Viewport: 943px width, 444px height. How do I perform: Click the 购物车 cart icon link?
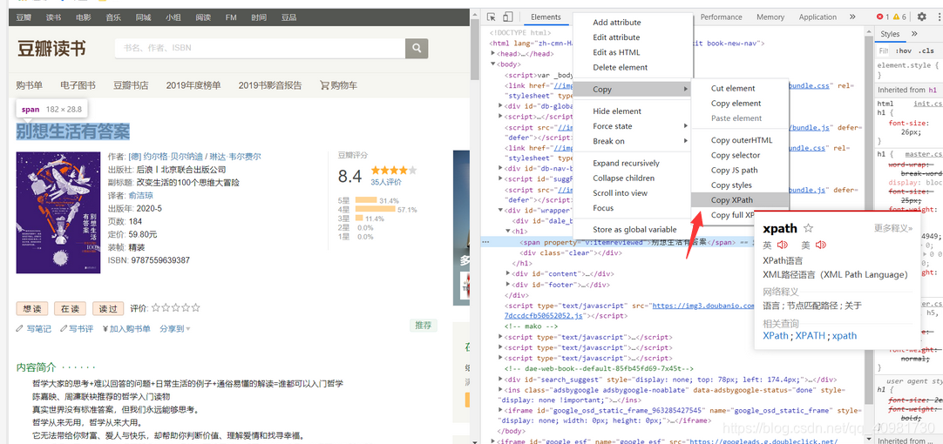click(x=338, y=85)
